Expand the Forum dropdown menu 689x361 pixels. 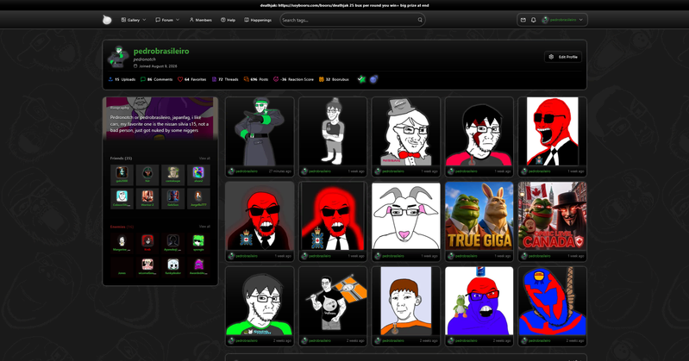[167, 20]
